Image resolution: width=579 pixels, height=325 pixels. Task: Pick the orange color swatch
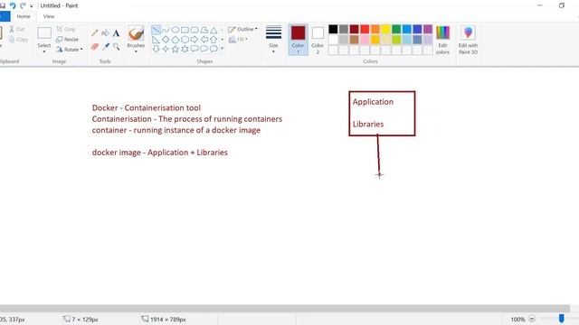coord(375,29)
